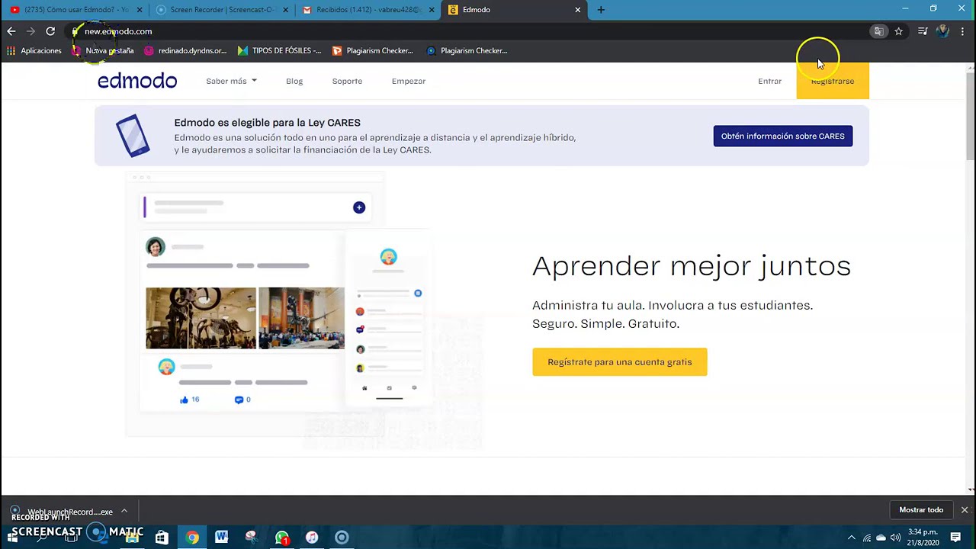Click Entrar to log in

pyautogui.click(x=769, y=81)
